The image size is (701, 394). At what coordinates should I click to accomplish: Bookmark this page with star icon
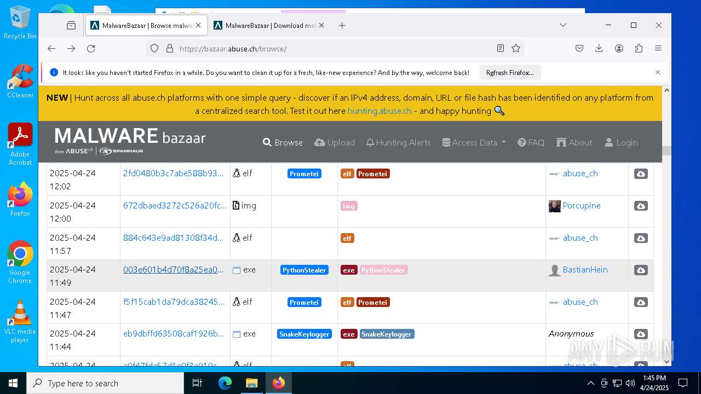click(x=516, y=48)
